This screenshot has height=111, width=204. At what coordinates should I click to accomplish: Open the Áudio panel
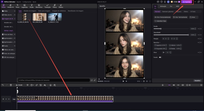tap(32, 6)
